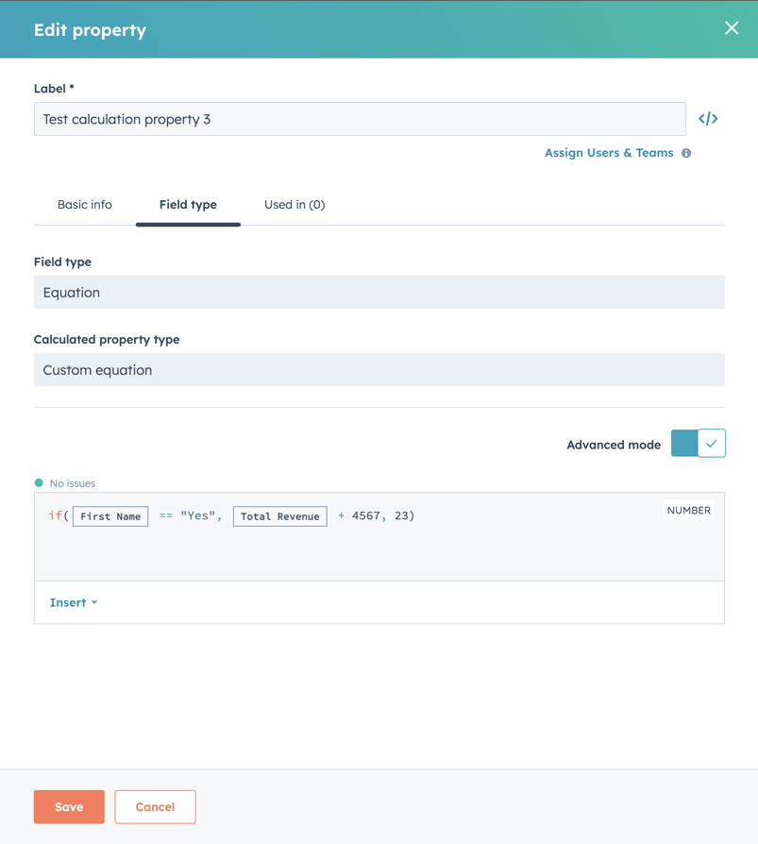The height and width of the screenshot is (844, 758).
Task: Save the property changes
Action: (x=68, y=806)
